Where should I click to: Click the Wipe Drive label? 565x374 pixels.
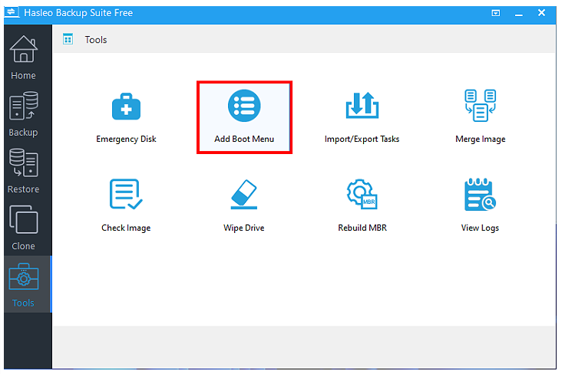pyautogui.click(x=244, y=228)
